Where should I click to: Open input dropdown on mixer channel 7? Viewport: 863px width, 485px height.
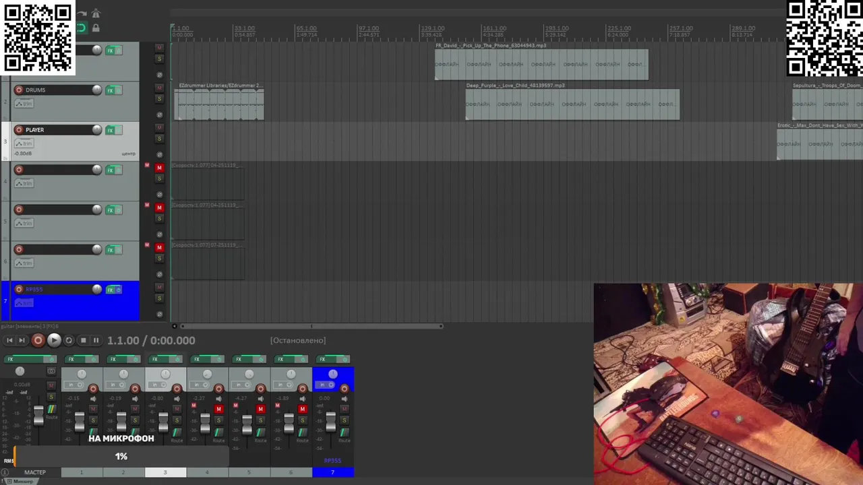click(x=326, y=385)
